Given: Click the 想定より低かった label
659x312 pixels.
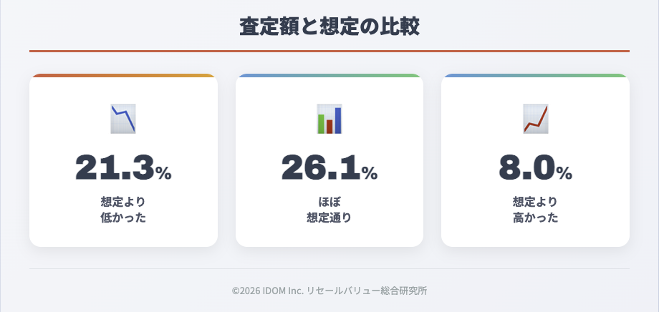Looking at the screenshot, I should (x=123, y=209).
